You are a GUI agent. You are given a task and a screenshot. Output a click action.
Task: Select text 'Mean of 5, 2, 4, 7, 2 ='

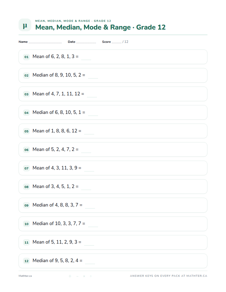56,149
